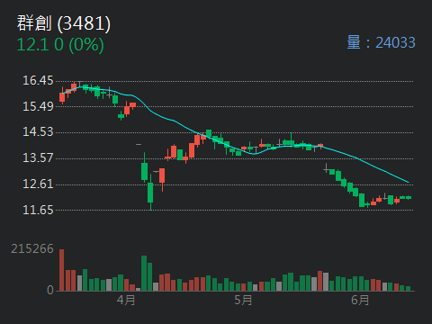The width and height of the screenshot is (432, 324).
Task: Click the tall green volume bar in early April
Action: click(144, 274)
